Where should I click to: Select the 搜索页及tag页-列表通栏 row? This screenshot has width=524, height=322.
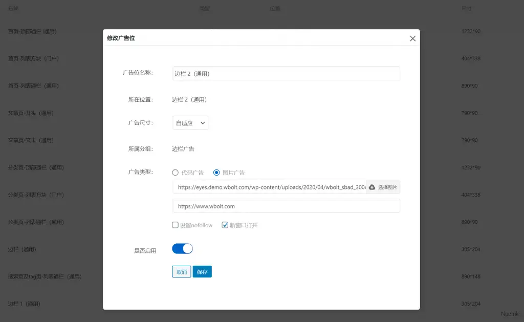click(45, 276)
